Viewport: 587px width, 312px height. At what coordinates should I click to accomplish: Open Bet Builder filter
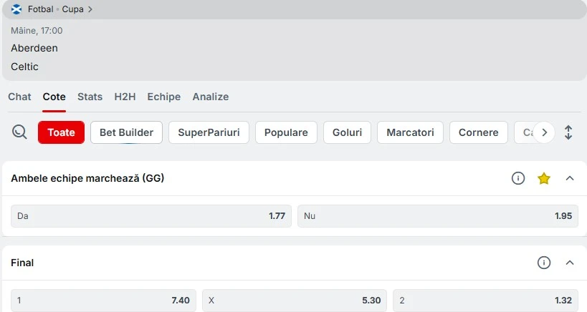pos(127,132)
